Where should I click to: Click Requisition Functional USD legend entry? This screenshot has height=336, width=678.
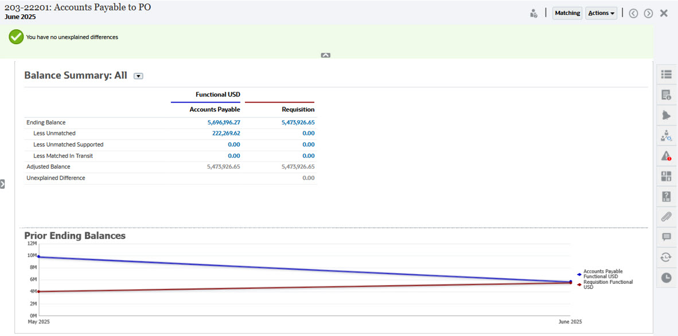point(605,284)
